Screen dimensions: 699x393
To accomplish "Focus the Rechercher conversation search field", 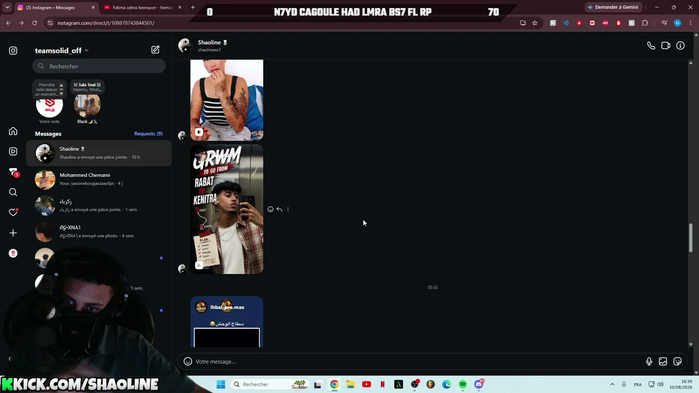I will [99, 66].
